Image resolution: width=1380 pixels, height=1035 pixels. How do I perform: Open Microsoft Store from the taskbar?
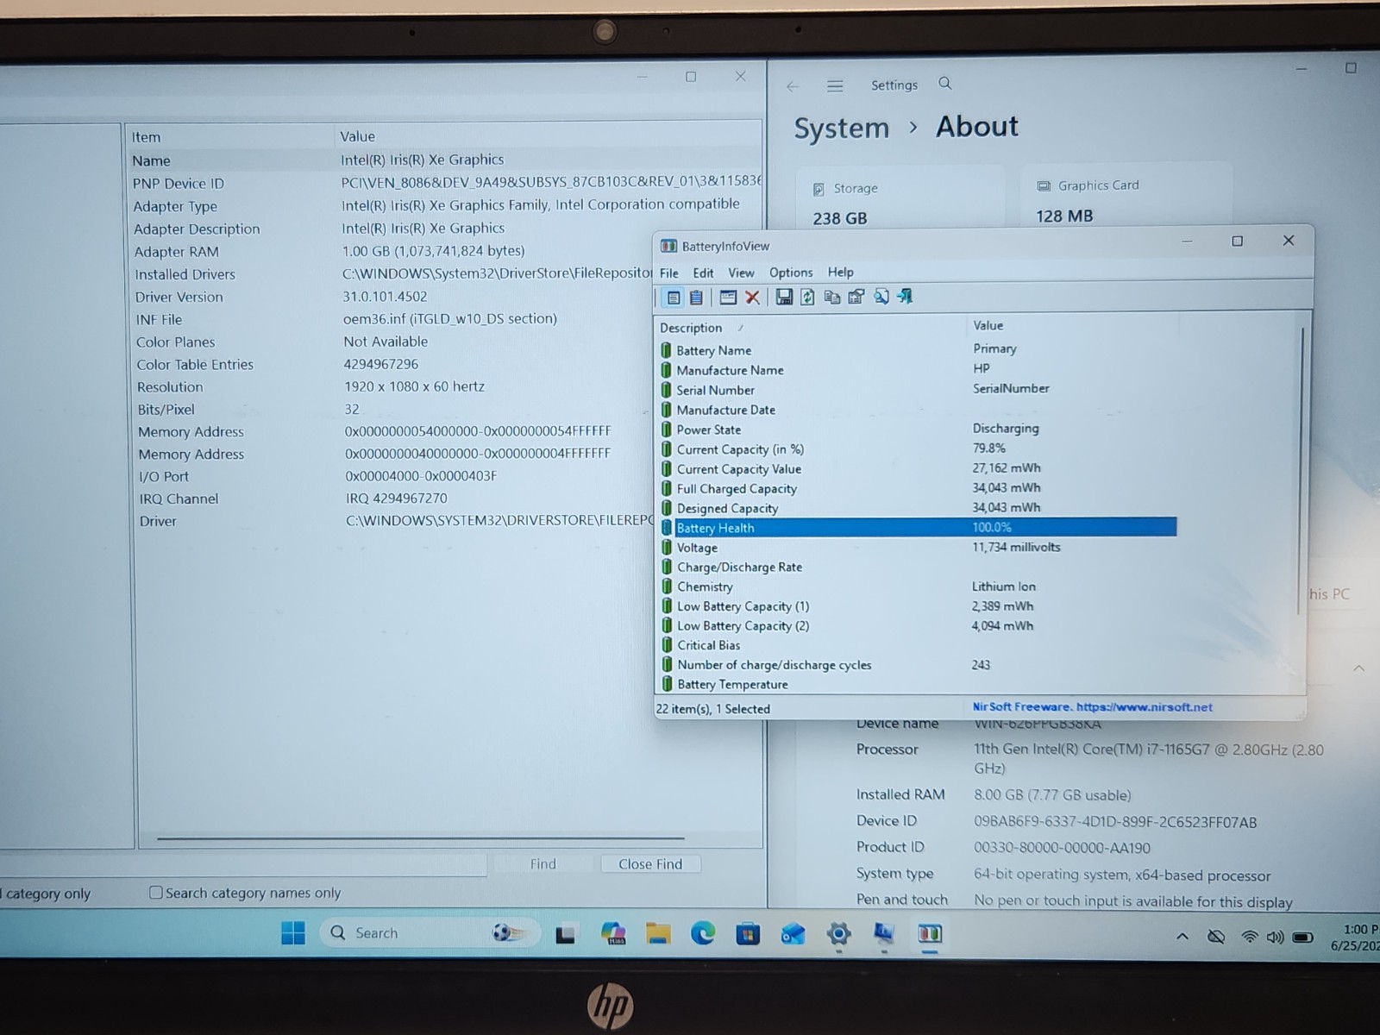tap(748, 933)
